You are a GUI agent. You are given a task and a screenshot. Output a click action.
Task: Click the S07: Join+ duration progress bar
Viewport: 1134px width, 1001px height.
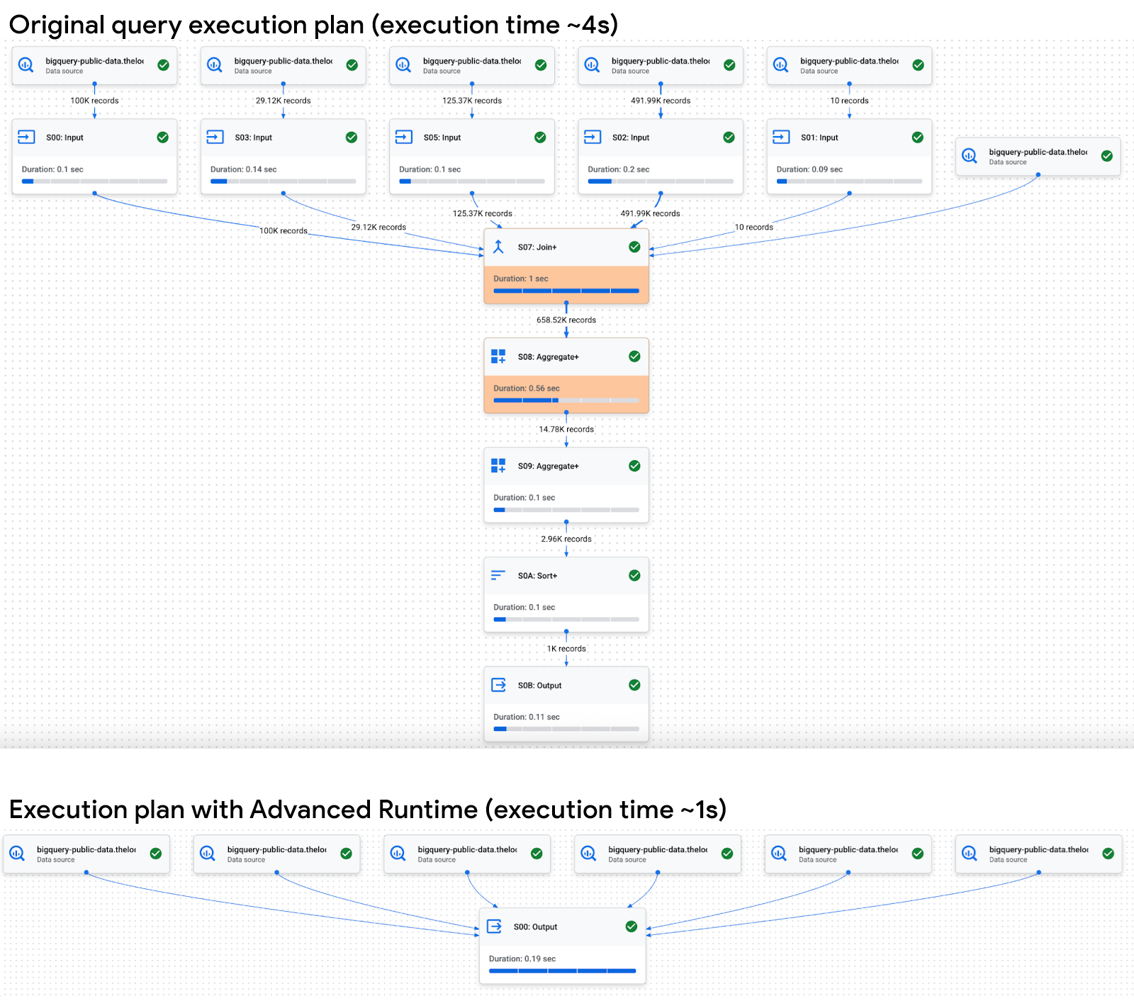click(566, 291)
